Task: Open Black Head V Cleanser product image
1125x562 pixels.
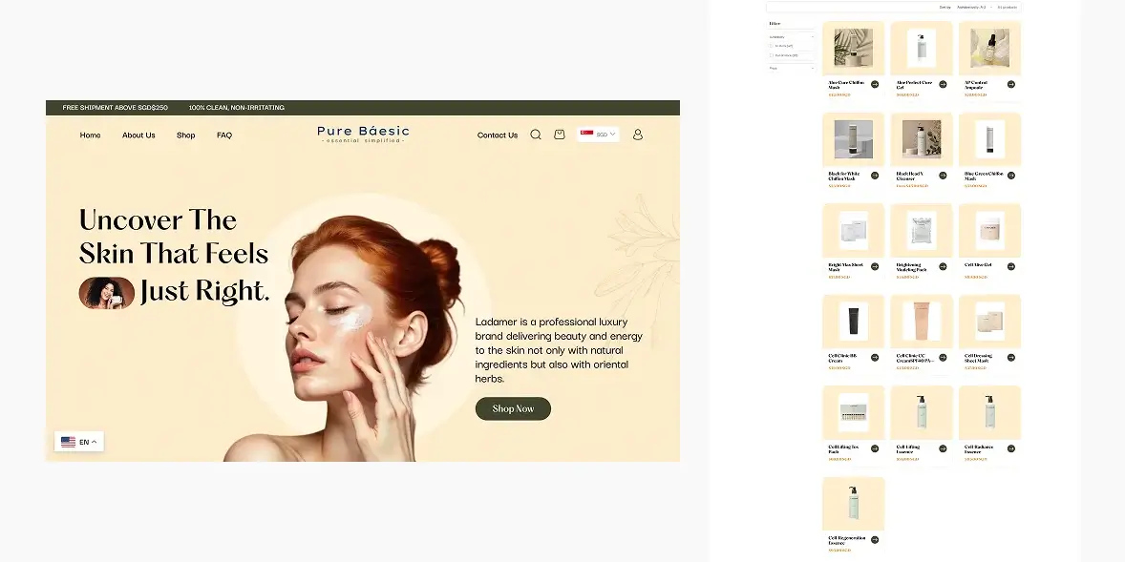Action: tap(922, 139)
